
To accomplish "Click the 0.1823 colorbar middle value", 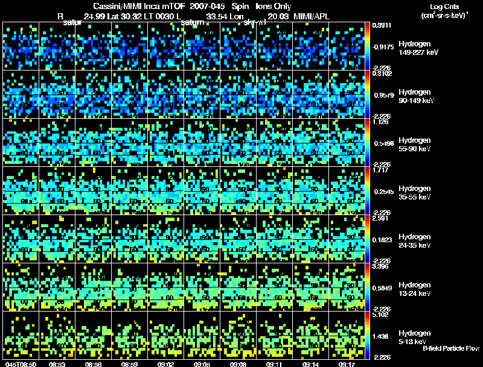I will point(382,240).
